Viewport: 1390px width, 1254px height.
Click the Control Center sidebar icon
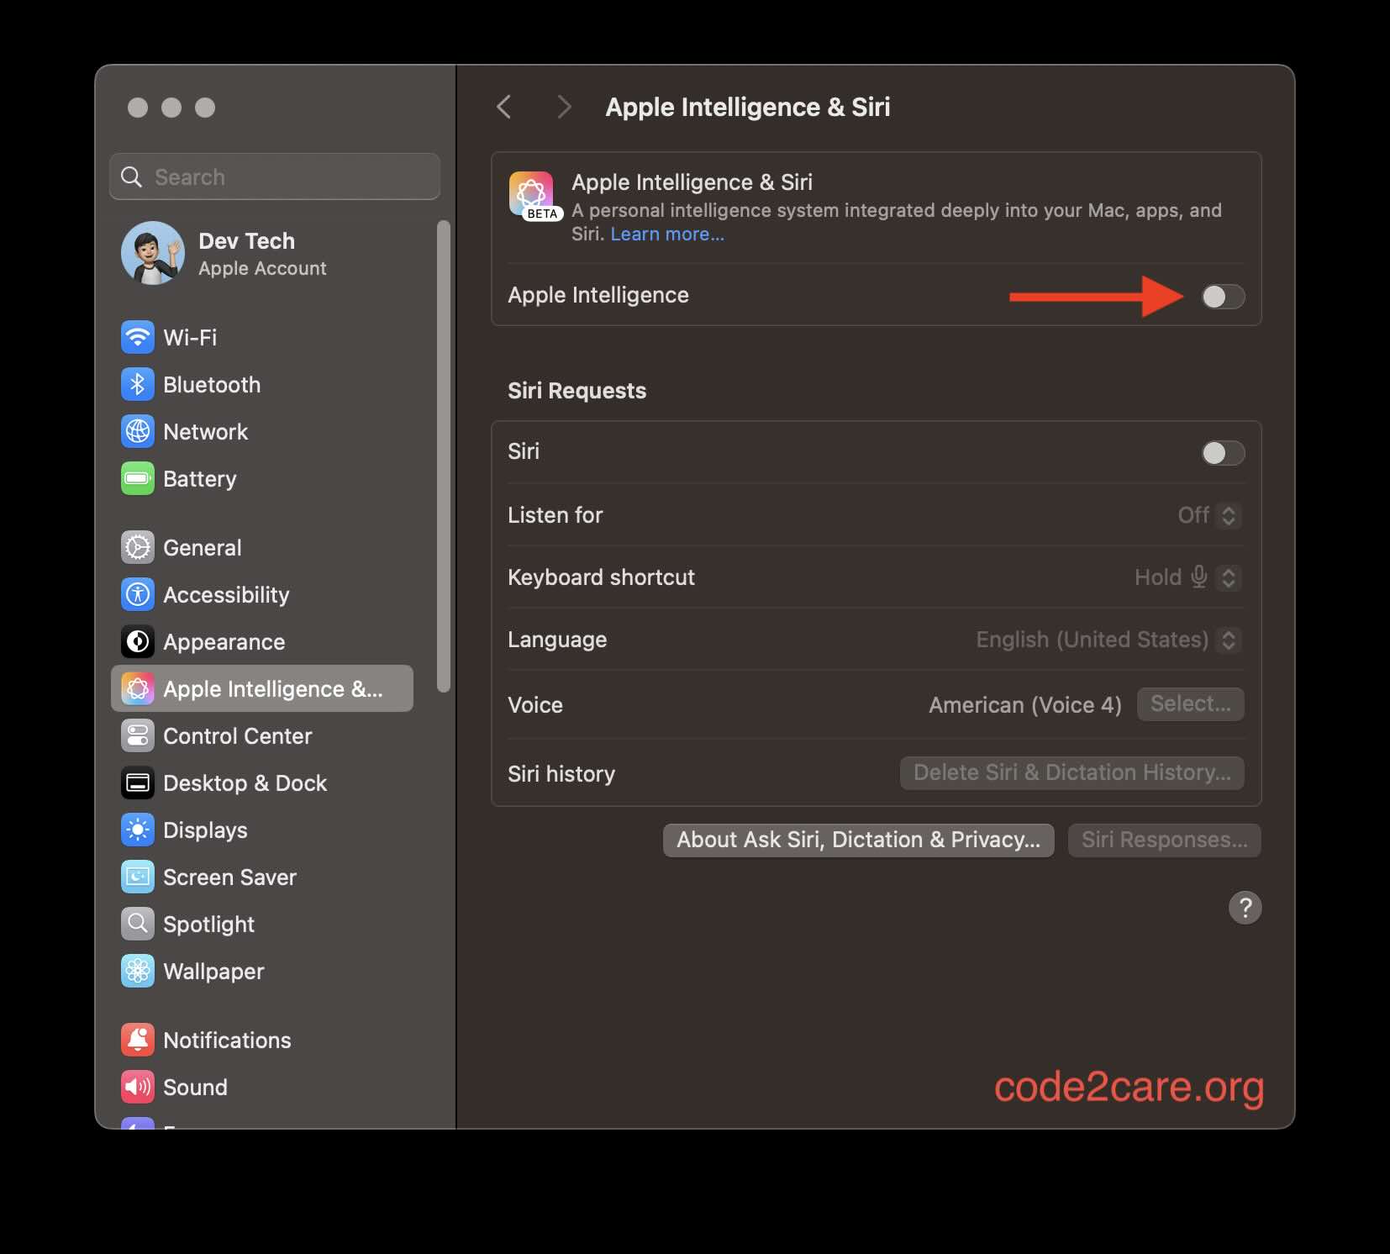[138, 736]
